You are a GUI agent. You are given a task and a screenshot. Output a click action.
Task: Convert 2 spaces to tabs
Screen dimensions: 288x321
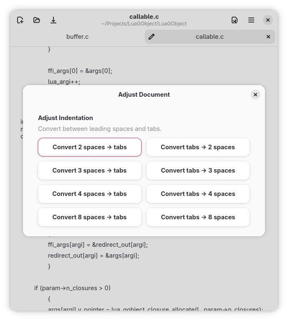(90, 147)
